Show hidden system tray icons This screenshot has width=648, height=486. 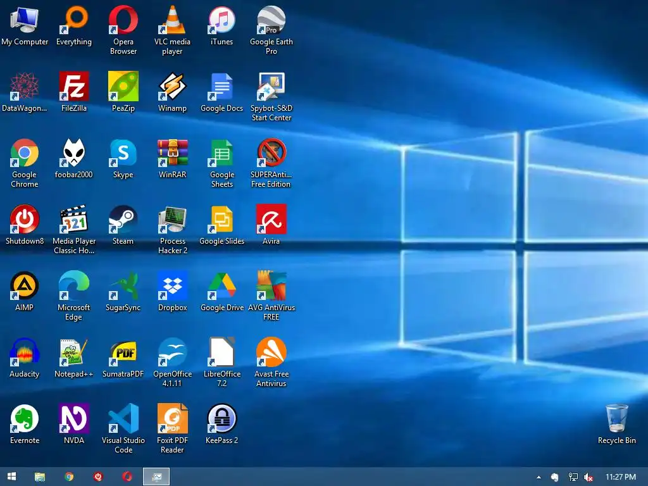click(539, 477)
